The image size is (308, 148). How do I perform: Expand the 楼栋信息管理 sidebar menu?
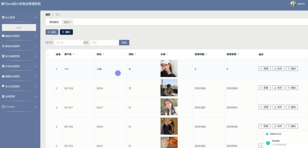[x=19, y=36]
